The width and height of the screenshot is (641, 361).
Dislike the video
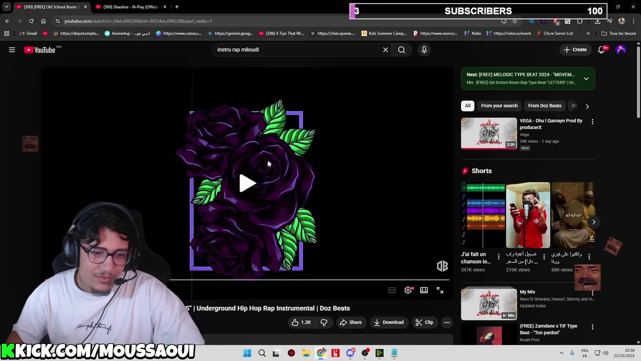pos(324,322)
